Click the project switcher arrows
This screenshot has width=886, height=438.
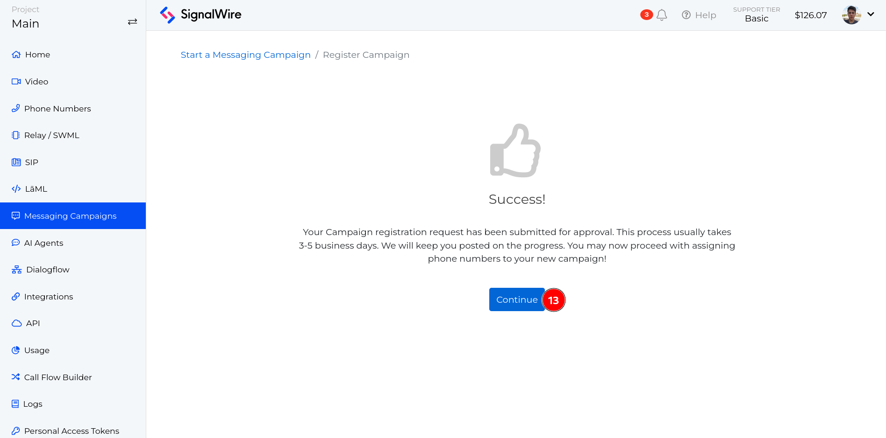point(132,21)
